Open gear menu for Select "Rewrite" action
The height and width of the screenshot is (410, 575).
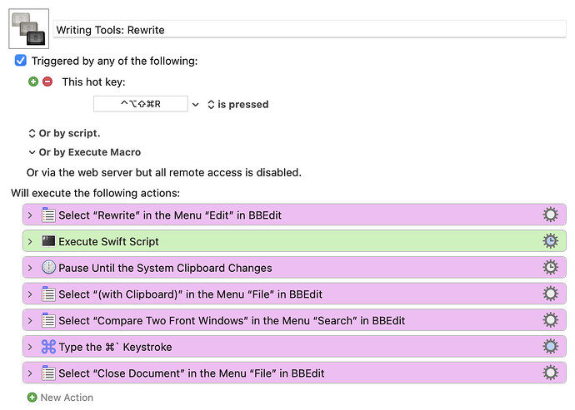[x=550, y=215]
